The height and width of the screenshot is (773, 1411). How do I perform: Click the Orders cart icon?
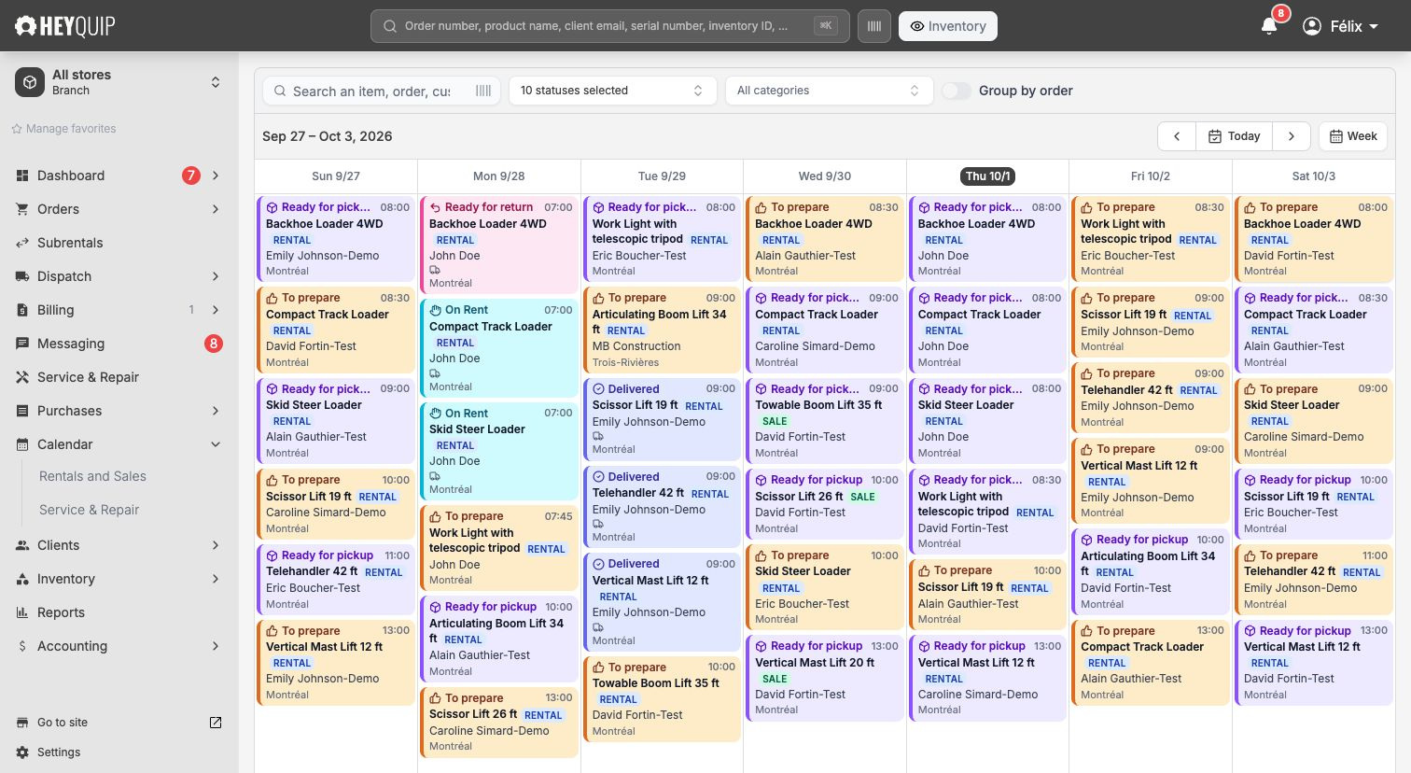22,209
